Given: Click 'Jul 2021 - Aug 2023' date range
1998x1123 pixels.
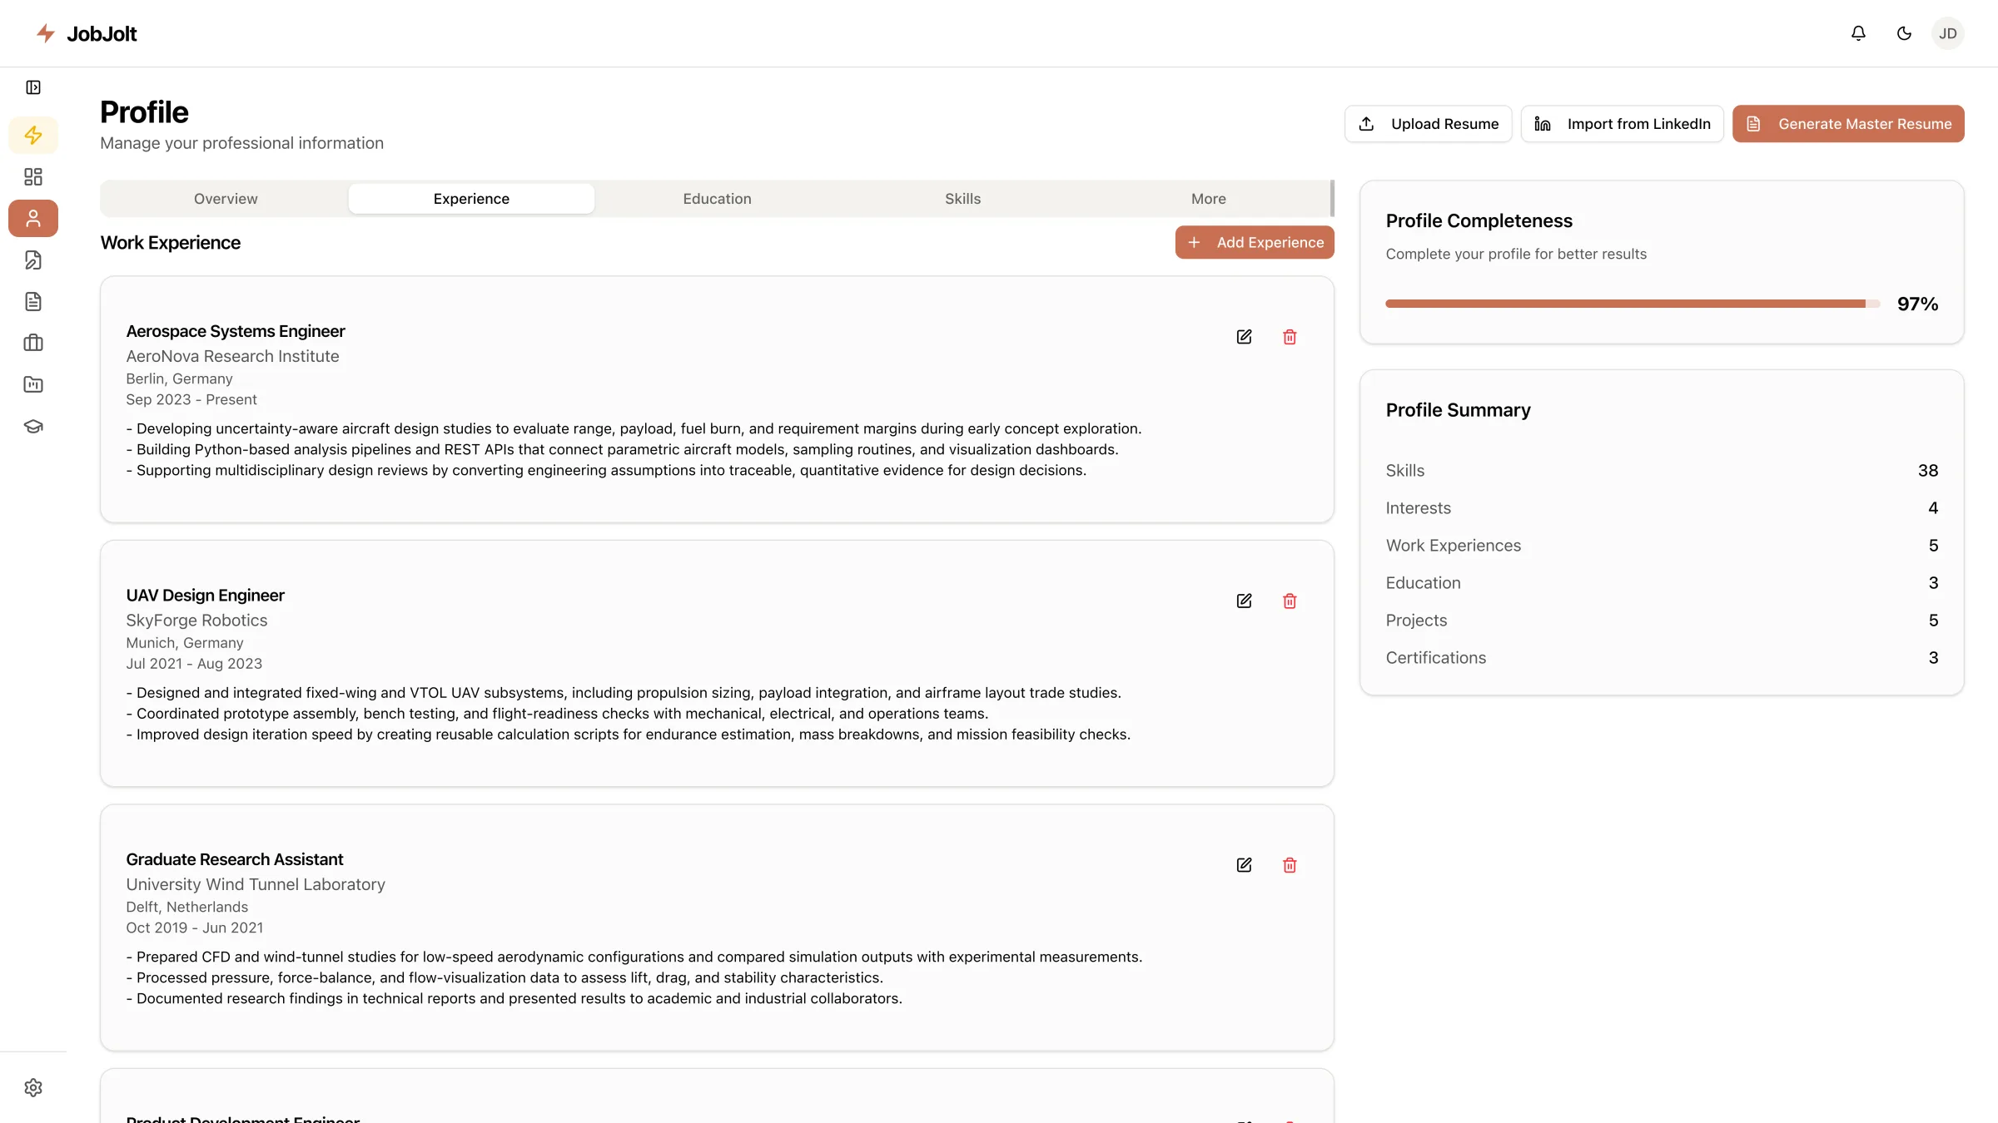Looking at the screenshot, I should pyautogui.click(x=194, y=663).
